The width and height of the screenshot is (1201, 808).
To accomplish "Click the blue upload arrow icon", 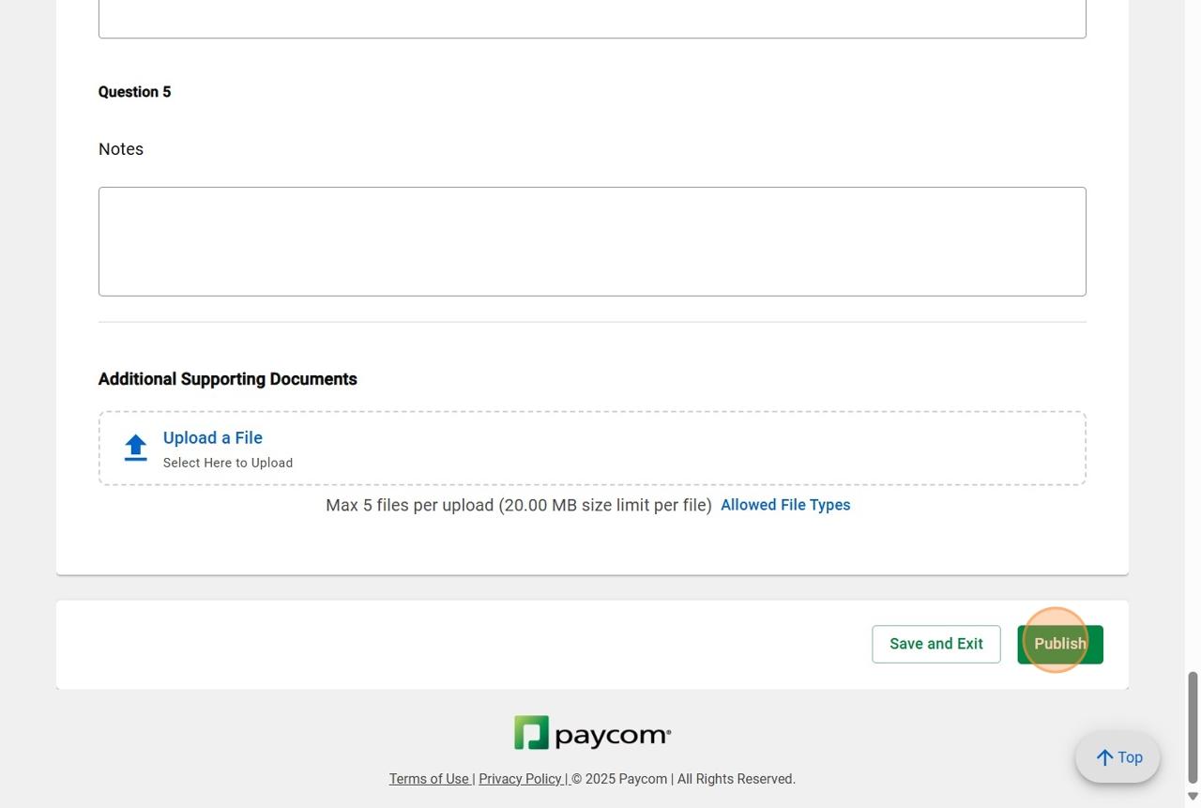I will 136,448.
